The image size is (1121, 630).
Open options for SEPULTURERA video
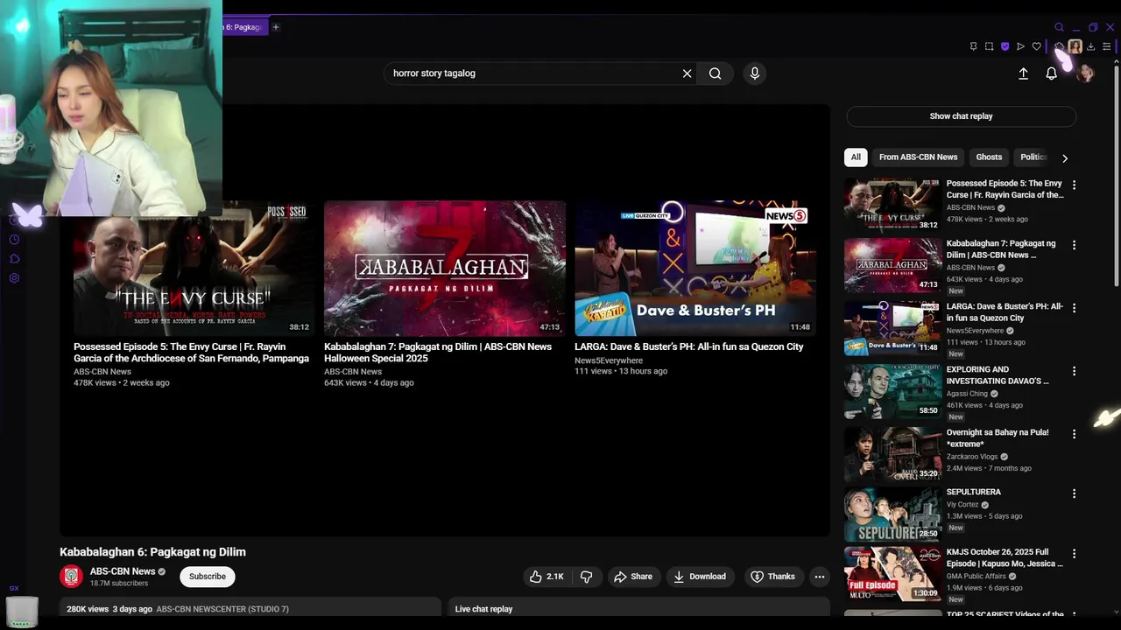(x=1074, y=493)
